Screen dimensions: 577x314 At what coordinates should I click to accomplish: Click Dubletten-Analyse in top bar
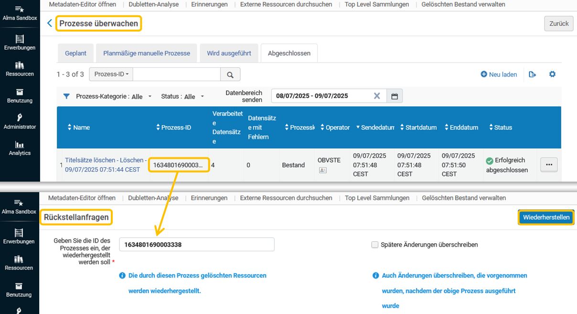point(154,4)
